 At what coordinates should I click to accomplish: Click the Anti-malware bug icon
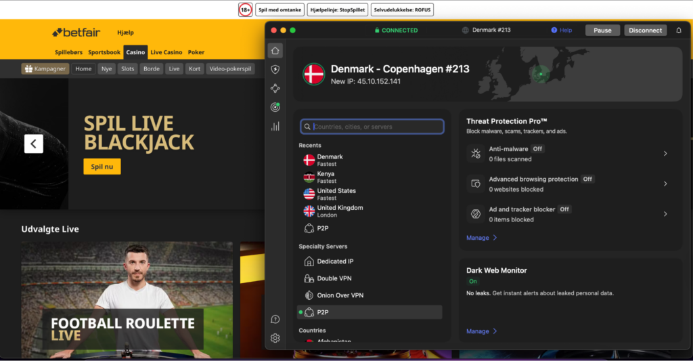click(x=476, y=154)
